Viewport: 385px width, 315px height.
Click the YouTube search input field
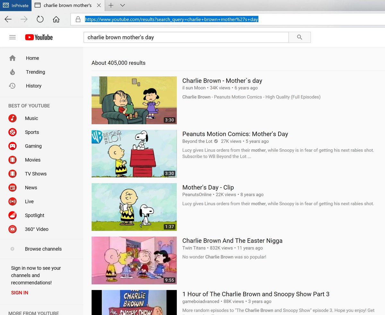pos(186,37)
